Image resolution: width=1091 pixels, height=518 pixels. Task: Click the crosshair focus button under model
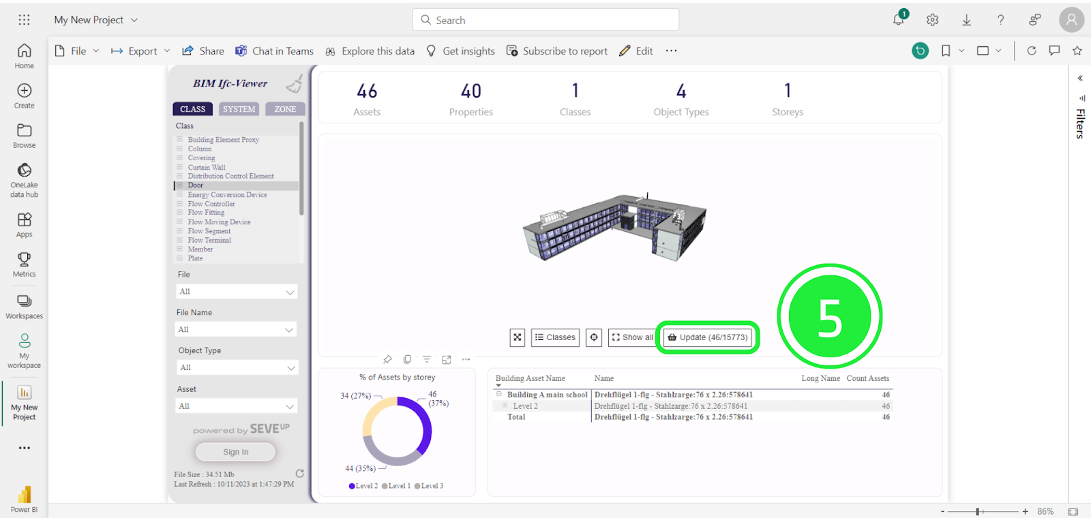tap(594, 337)
